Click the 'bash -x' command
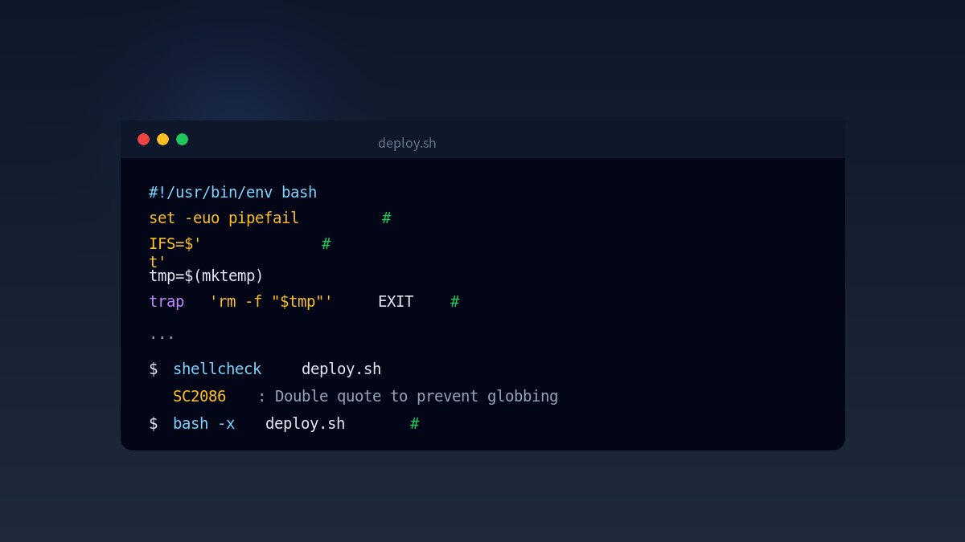 coord(203,424)
